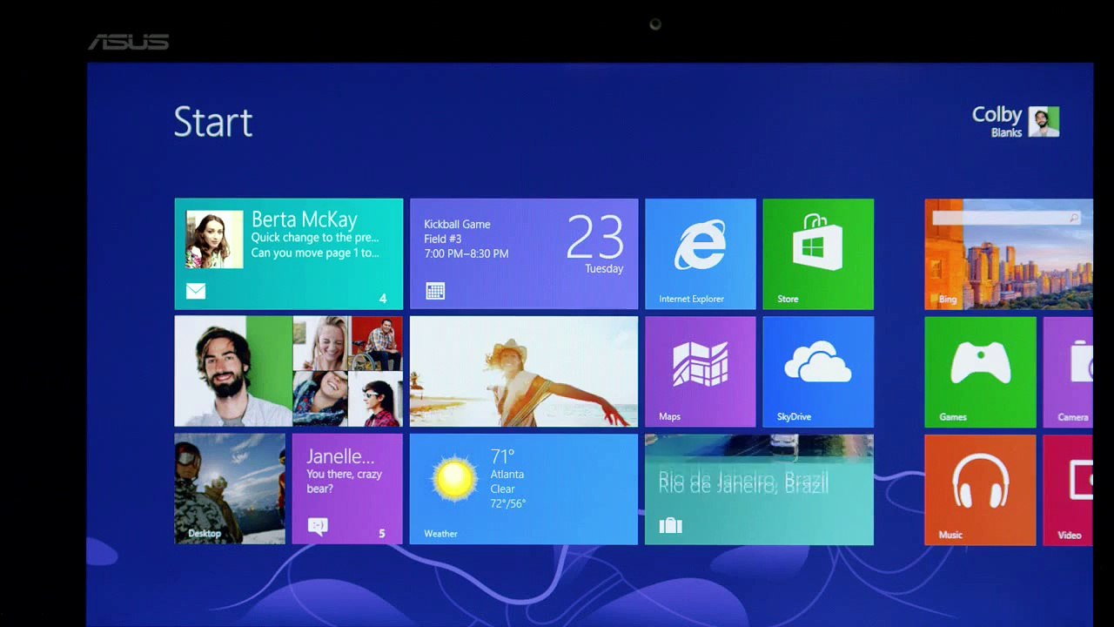The image size is (1114, 627).
Task: Open the Desktop tile
Action: coord(230,489)
